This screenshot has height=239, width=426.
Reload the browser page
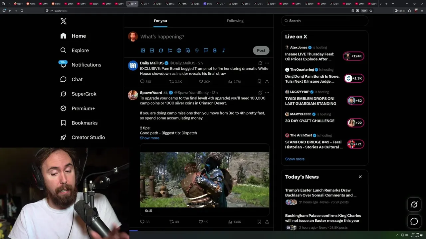click(22, 11)
